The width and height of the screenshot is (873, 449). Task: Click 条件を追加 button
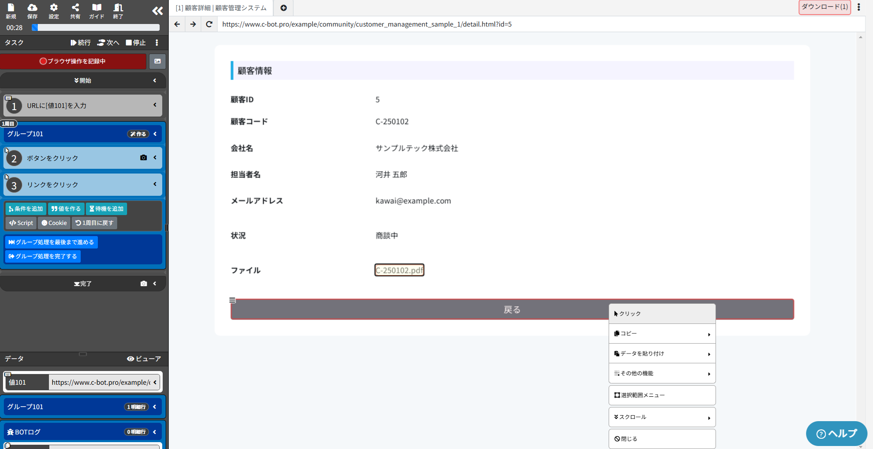[26, 209]
